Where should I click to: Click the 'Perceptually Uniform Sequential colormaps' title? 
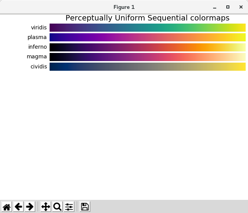tap(148, 18)
